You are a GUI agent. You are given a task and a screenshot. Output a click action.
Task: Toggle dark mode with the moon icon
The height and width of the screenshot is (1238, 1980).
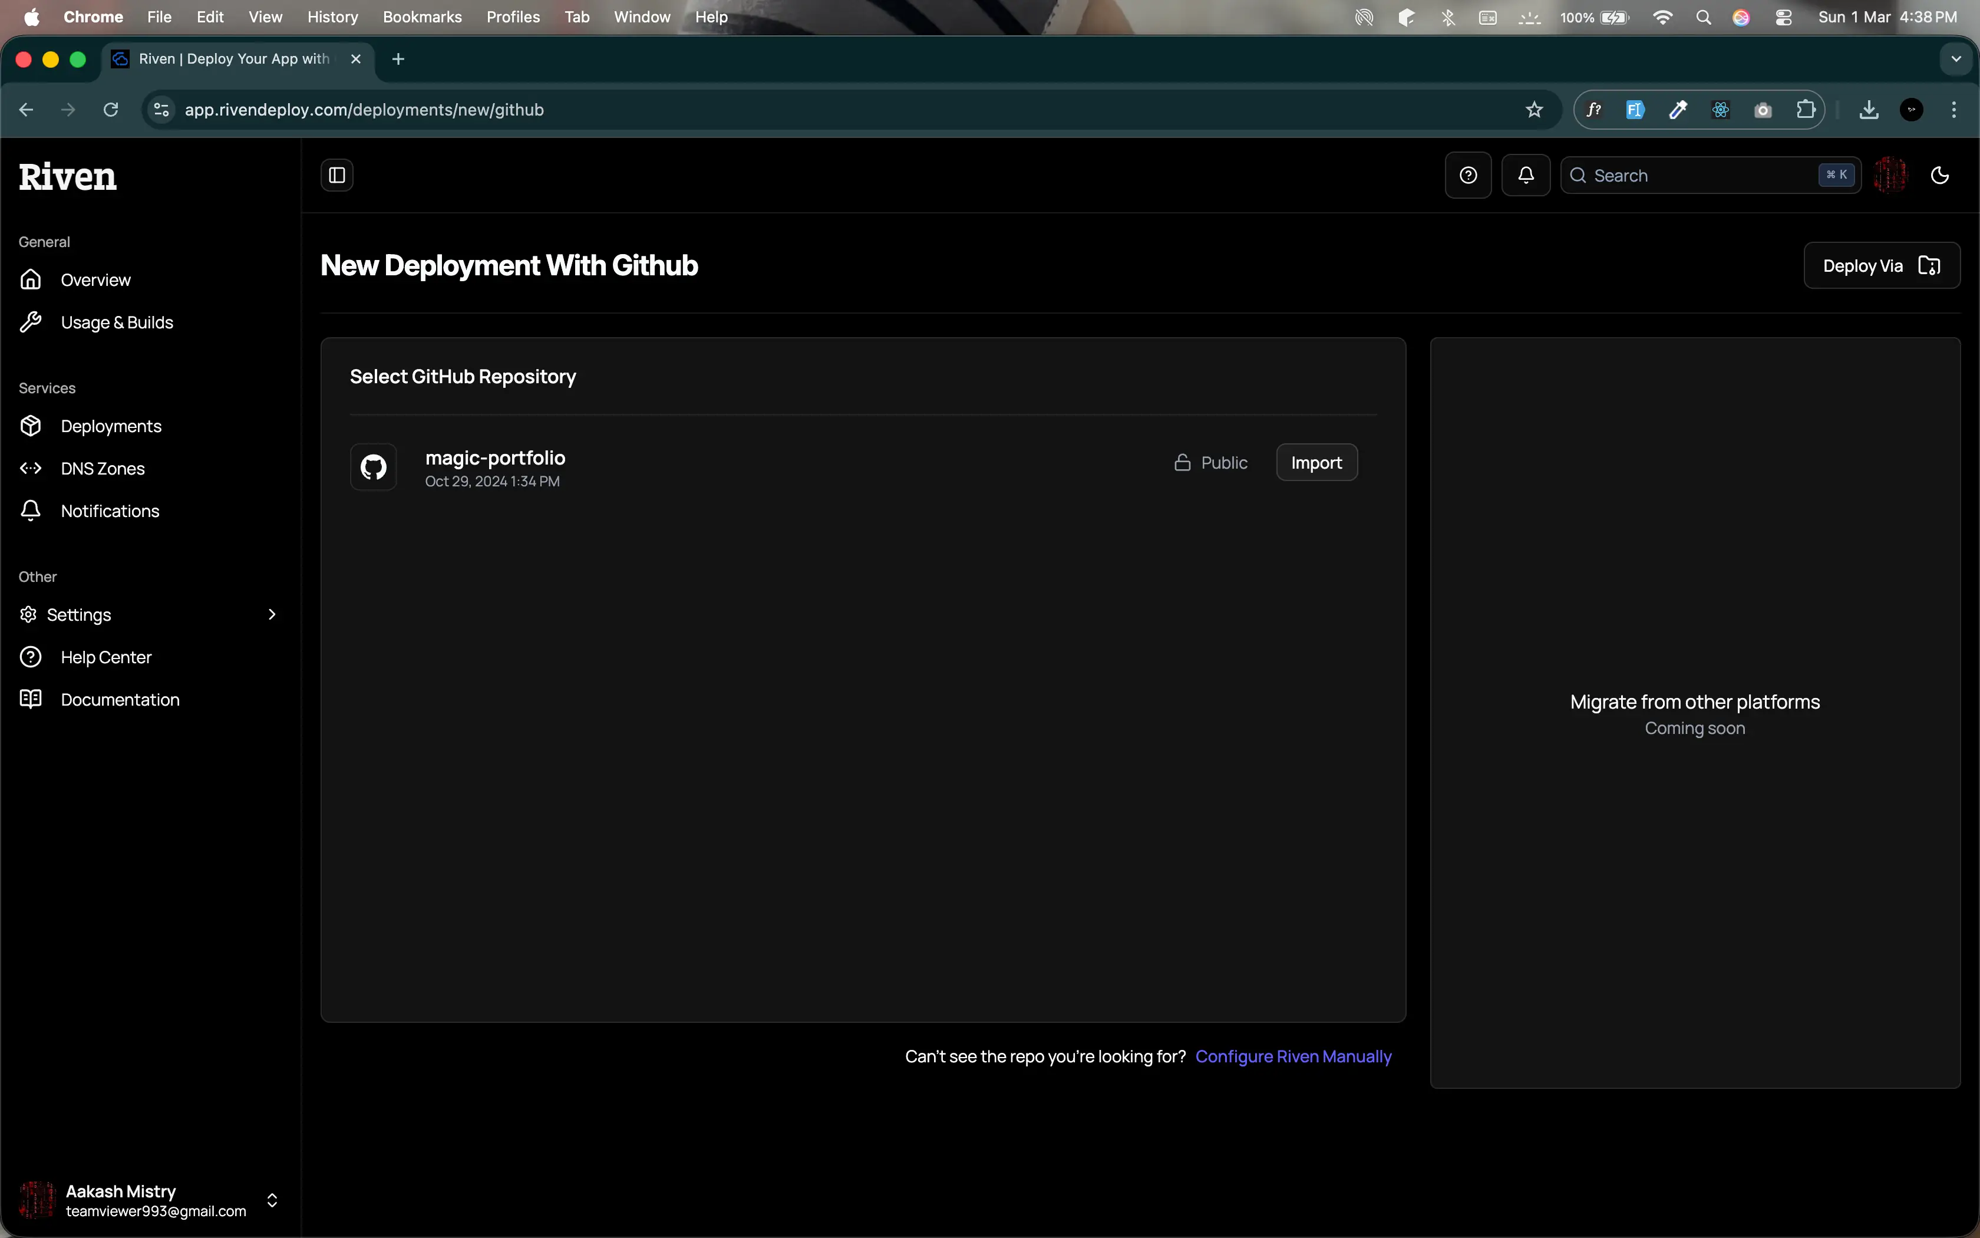(1939, 174)
